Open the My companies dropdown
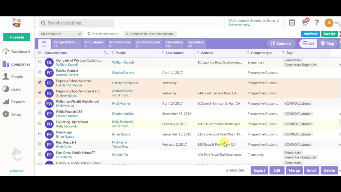Viewport: 341px width, 192px height. 61,34
